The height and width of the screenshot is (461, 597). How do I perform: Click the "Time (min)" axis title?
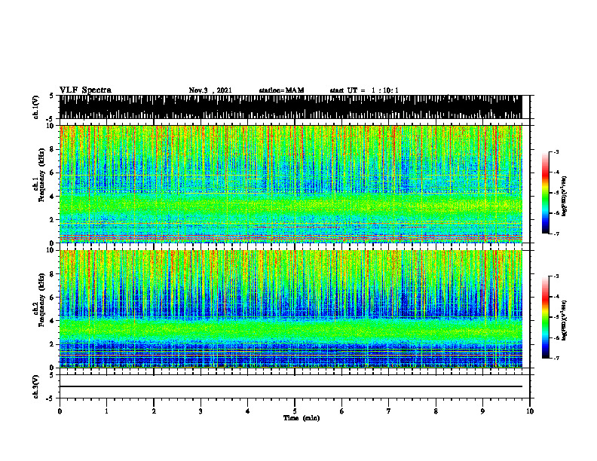302,418
